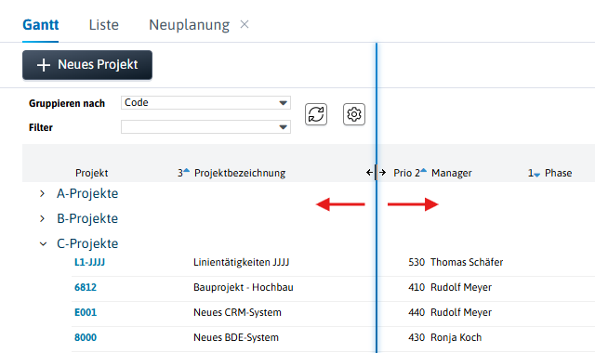Image resolution: width=595 pixels, height=353 pixels.
Task: Click Rudolf Meyer in row 6812
Action: click(461, 287)
